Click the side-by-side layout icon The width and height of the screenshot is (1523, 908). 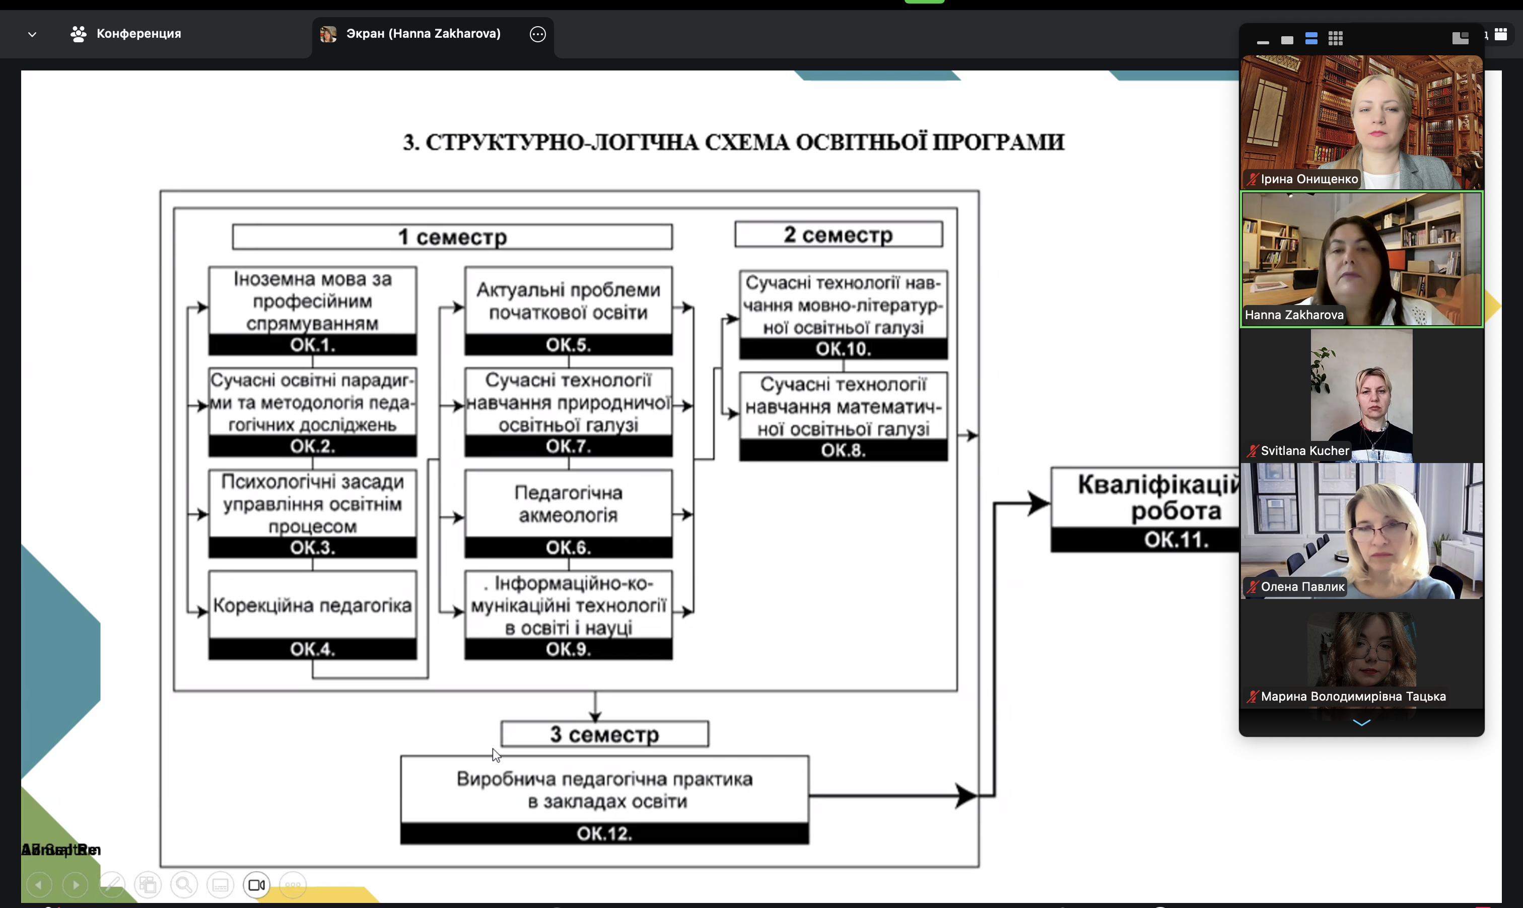click(x=1460, y=39)
